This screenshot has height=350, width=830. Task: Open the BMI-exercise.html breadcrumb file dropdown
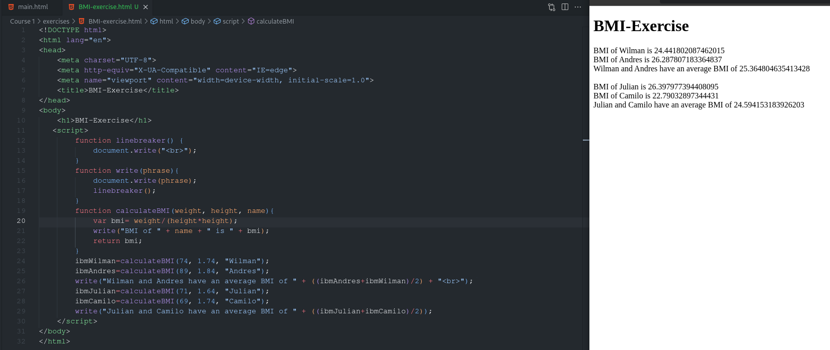tap(115, 21)
